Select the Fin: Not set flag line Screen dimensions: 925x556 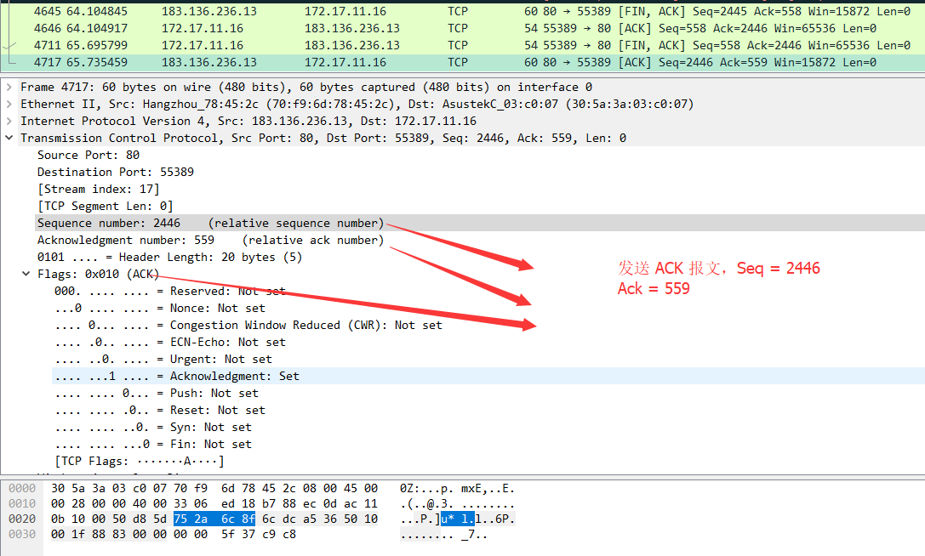point(152,444)
